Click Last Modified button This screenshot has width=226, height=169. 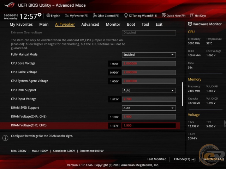pyautogui.click(x=157, y=159)
